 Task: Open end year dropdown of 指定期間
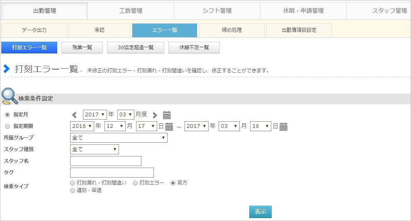click(x=197, y=126)
